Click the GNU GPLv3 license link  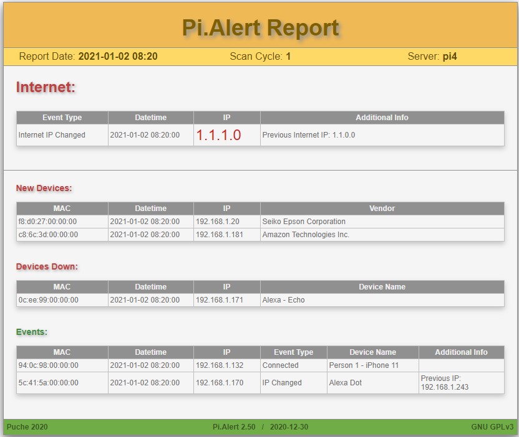pyautogui.click(x=492, y=427)
